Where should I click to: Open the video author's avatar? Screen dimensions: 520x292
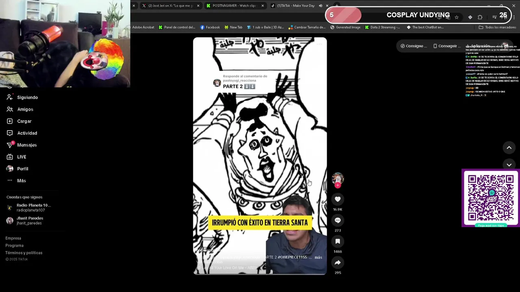point(338,178)
